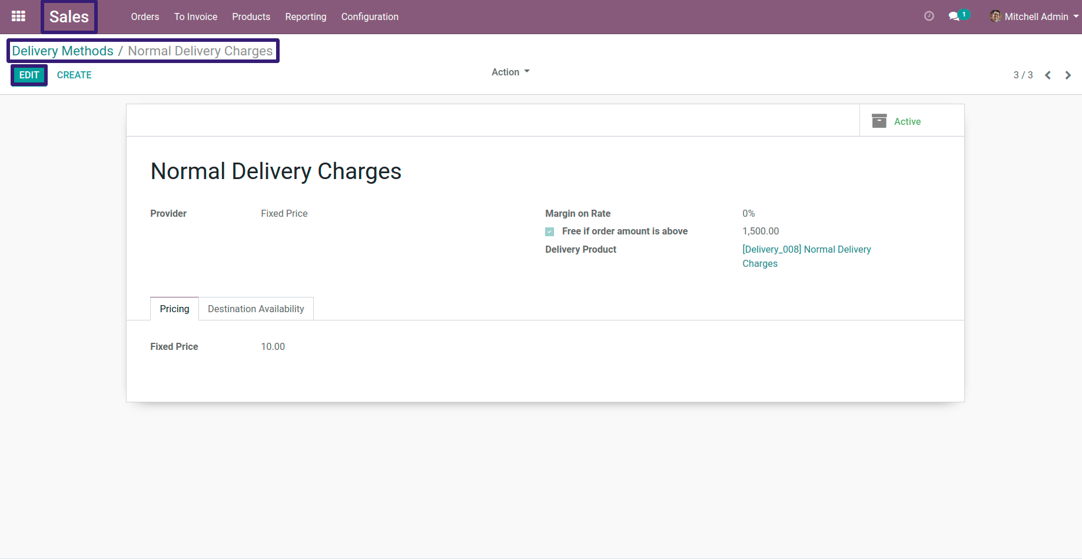Open the To Invoice menu
This screenshot has height=559, width=1082.
tap(195, 16)
